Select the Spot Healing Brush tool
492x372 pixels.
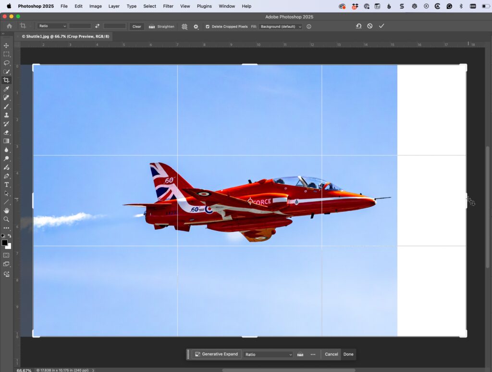tap(6, 98)
